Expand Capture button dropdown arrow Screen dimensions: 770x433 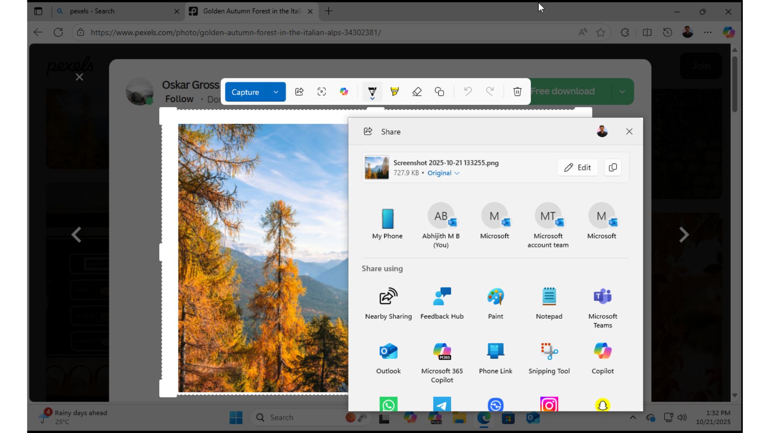pyautogui.click(x=276, y=92)
